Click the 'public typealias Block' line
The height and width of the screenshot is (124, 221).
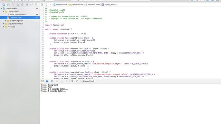click(68, 34)
